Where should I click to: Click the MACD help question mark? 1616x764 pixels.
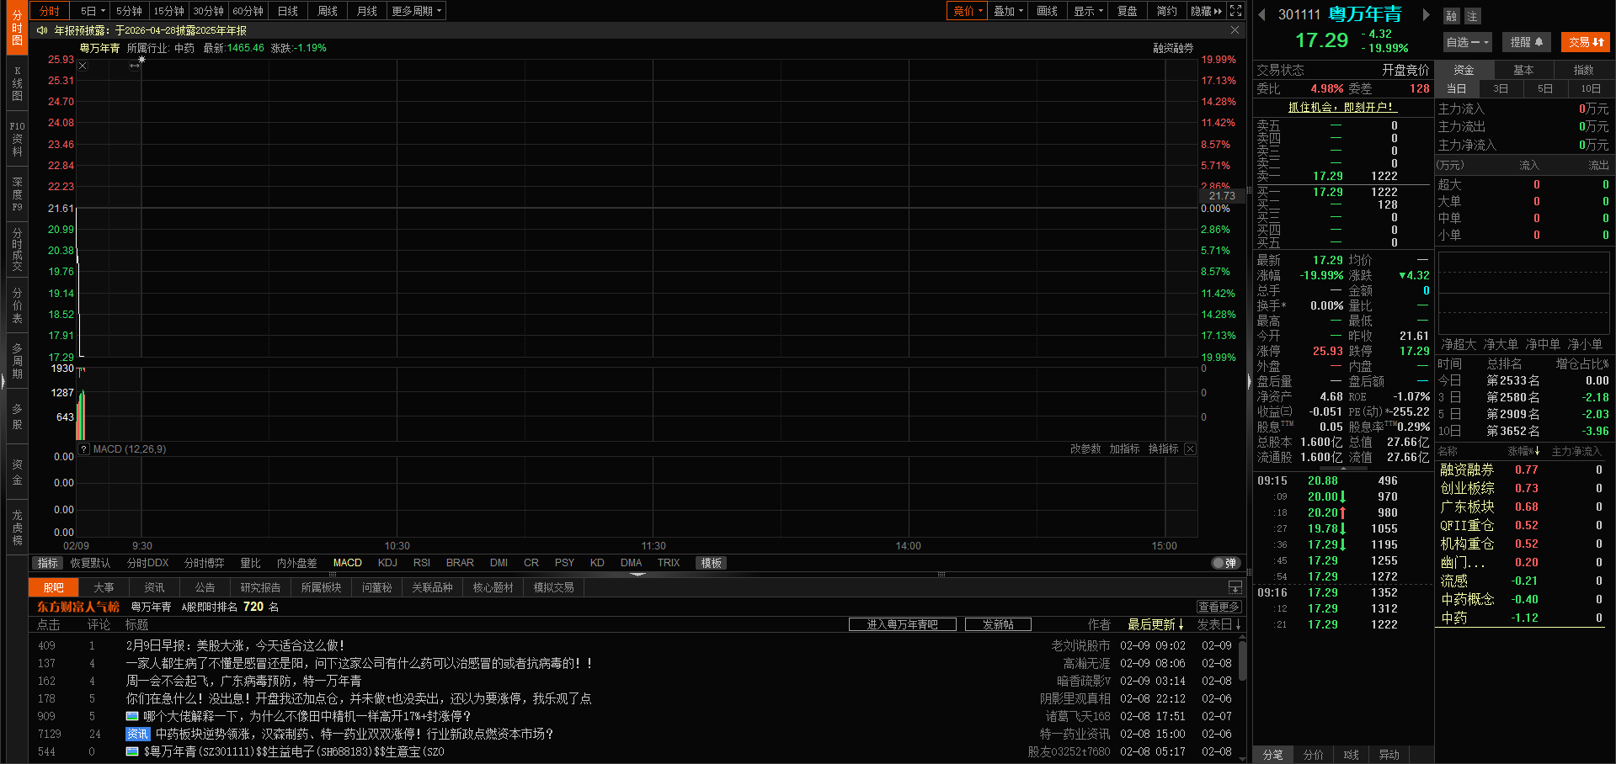83,449
